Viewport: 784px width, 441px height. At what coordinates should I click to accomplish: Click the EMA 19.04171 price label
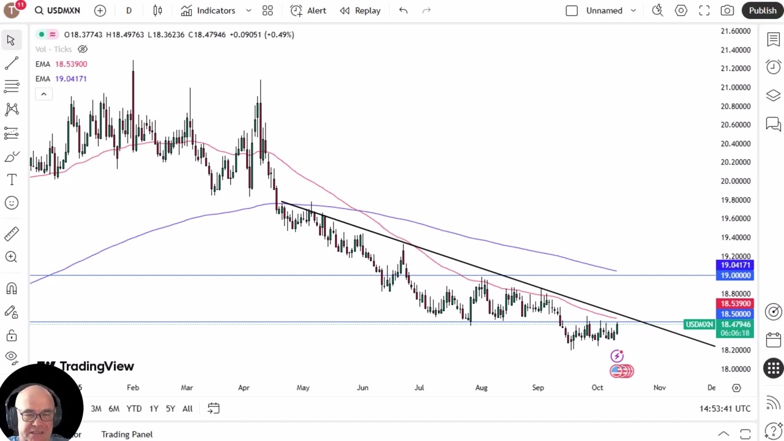point(734,265)
